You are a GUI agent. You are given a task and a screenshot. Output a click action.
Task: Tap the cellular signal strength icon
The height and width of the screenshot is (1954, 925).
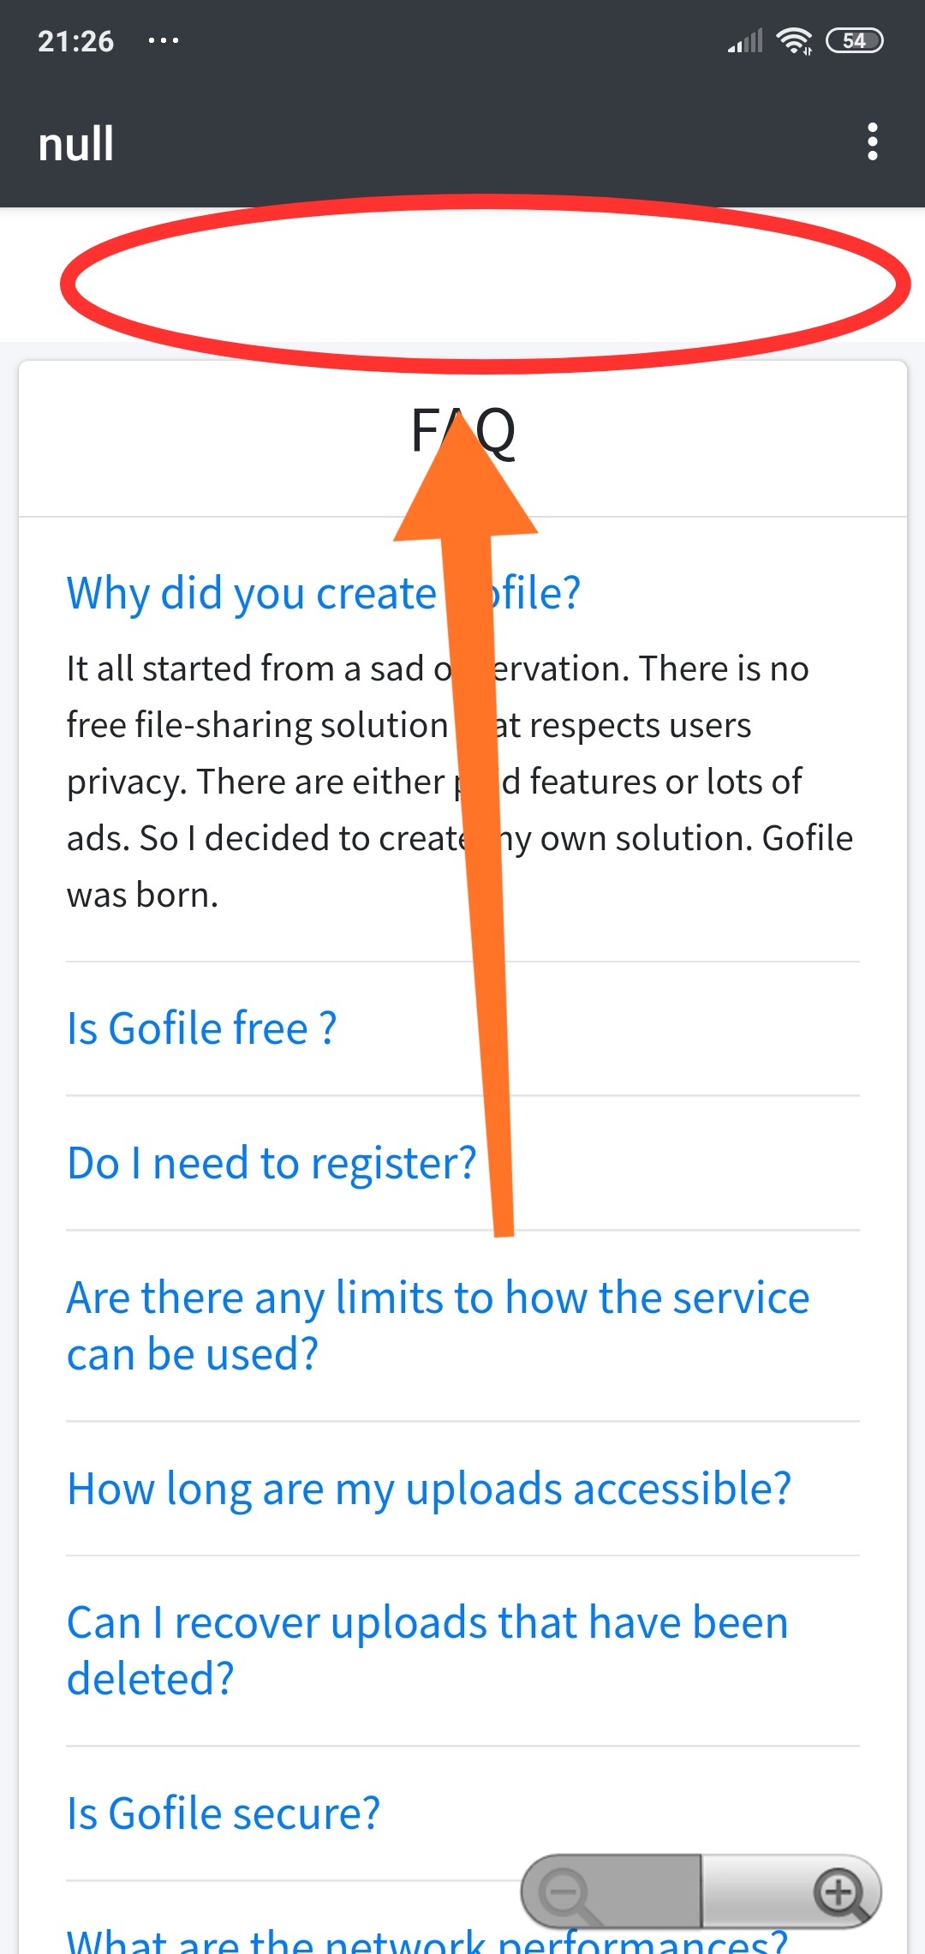point(744,40)
